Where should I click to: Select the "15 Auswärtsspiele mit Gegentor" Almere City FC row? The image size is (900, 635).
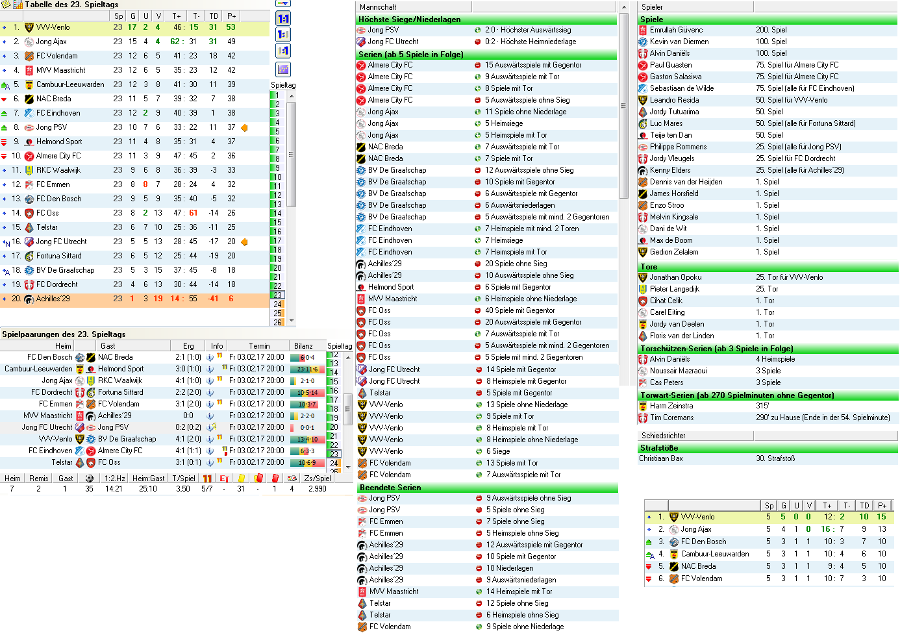[x=486, y=65]
